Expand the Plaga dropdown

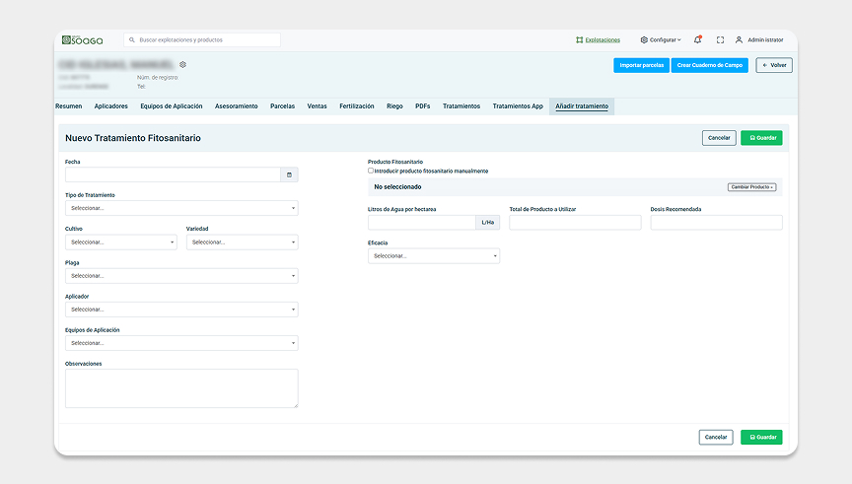pos(181,276)
